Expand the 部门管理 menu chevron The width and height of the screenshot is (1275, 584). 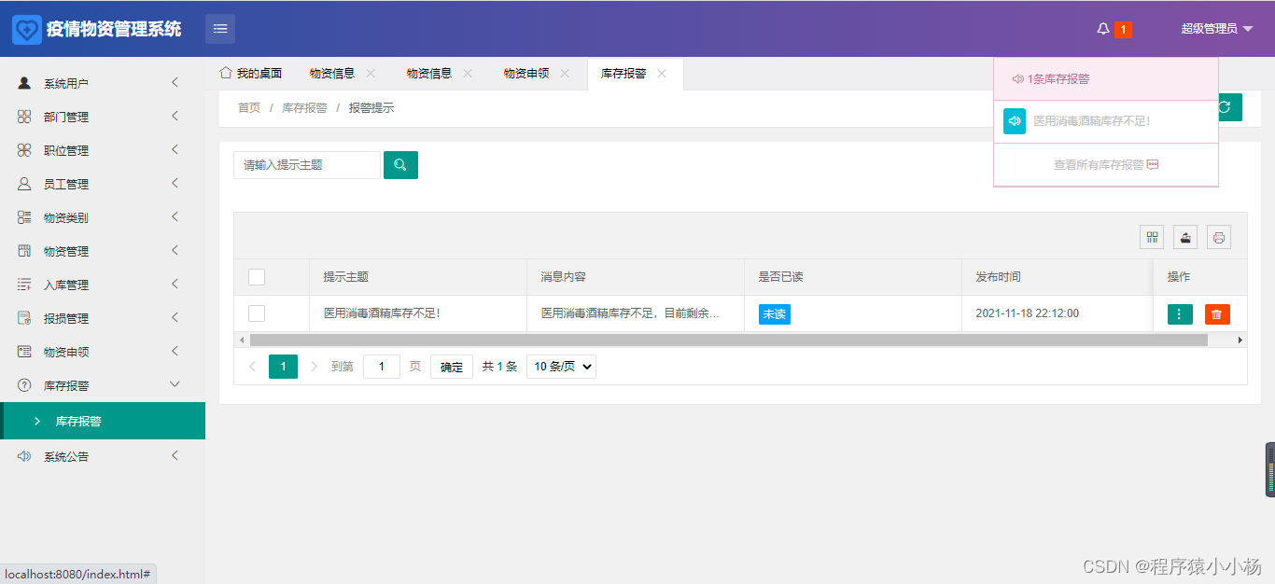tap(175, 116)
